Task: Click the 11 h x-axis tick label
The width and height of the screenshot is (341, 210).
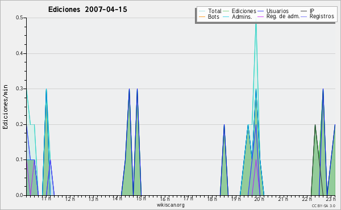Action: [46, 199]
